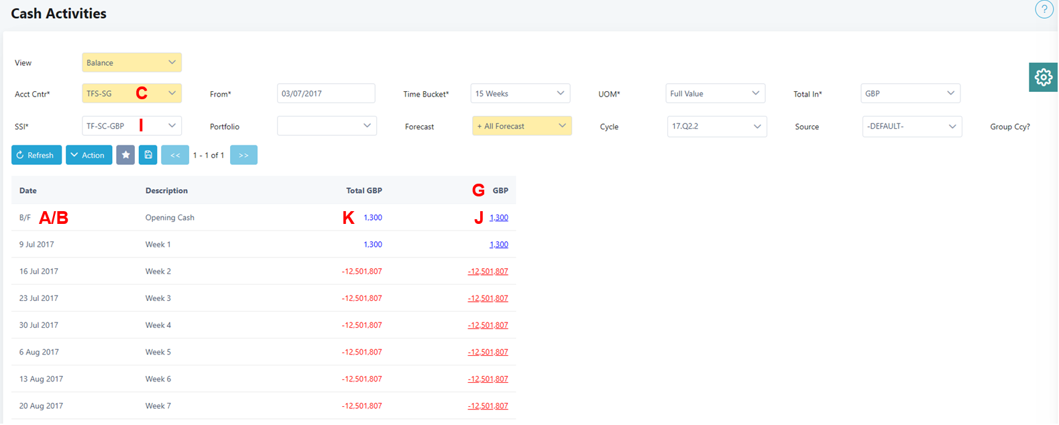The width and height of the screenshot is (1059, 425).
Task: Expand the Time Bucket 15 Weeks dropdown
Action: tap(520, 93)
